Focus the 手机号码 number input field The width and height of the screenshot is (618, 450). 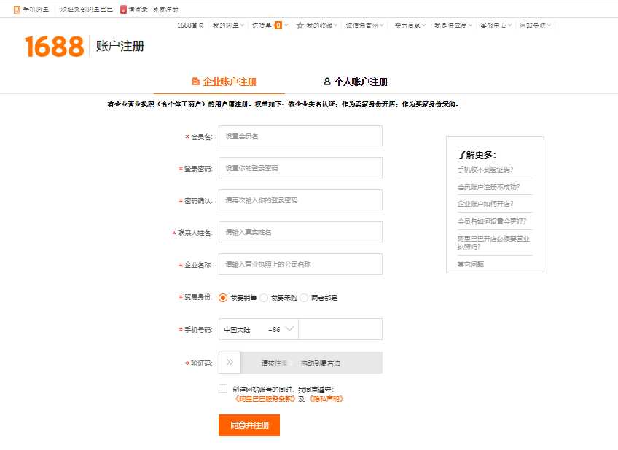[340, 329]
